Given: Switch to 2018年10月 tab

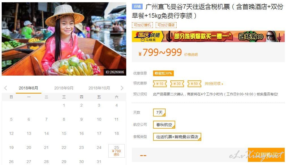Looking at the screenshot, I should (99, 88).
